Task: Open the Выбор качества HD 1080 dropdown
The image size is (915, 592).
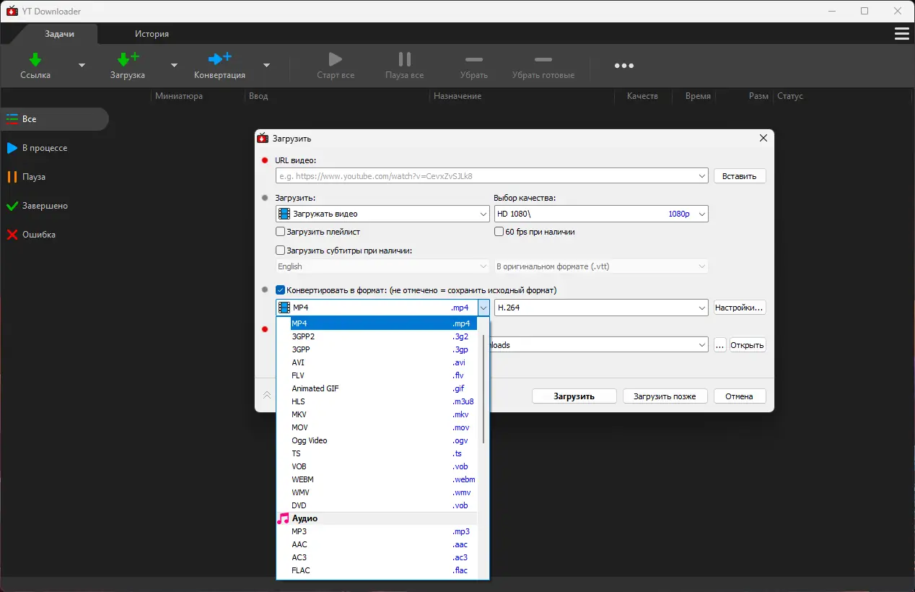Action: point(600,214)
